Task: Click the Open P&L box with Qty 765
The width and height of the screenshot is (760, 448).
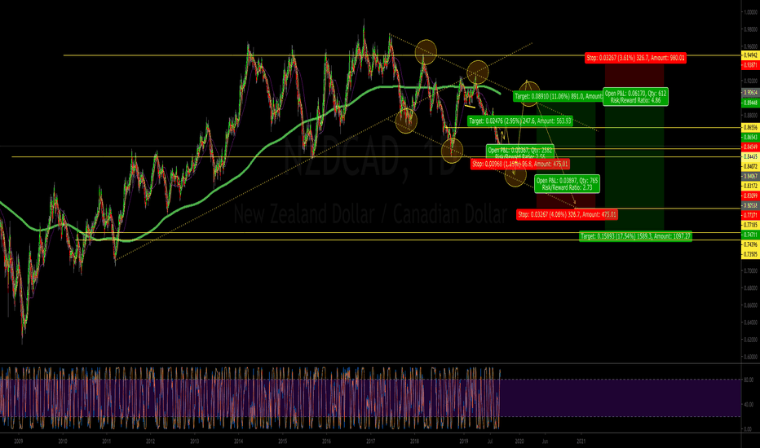Action: (x=567, y=183)
